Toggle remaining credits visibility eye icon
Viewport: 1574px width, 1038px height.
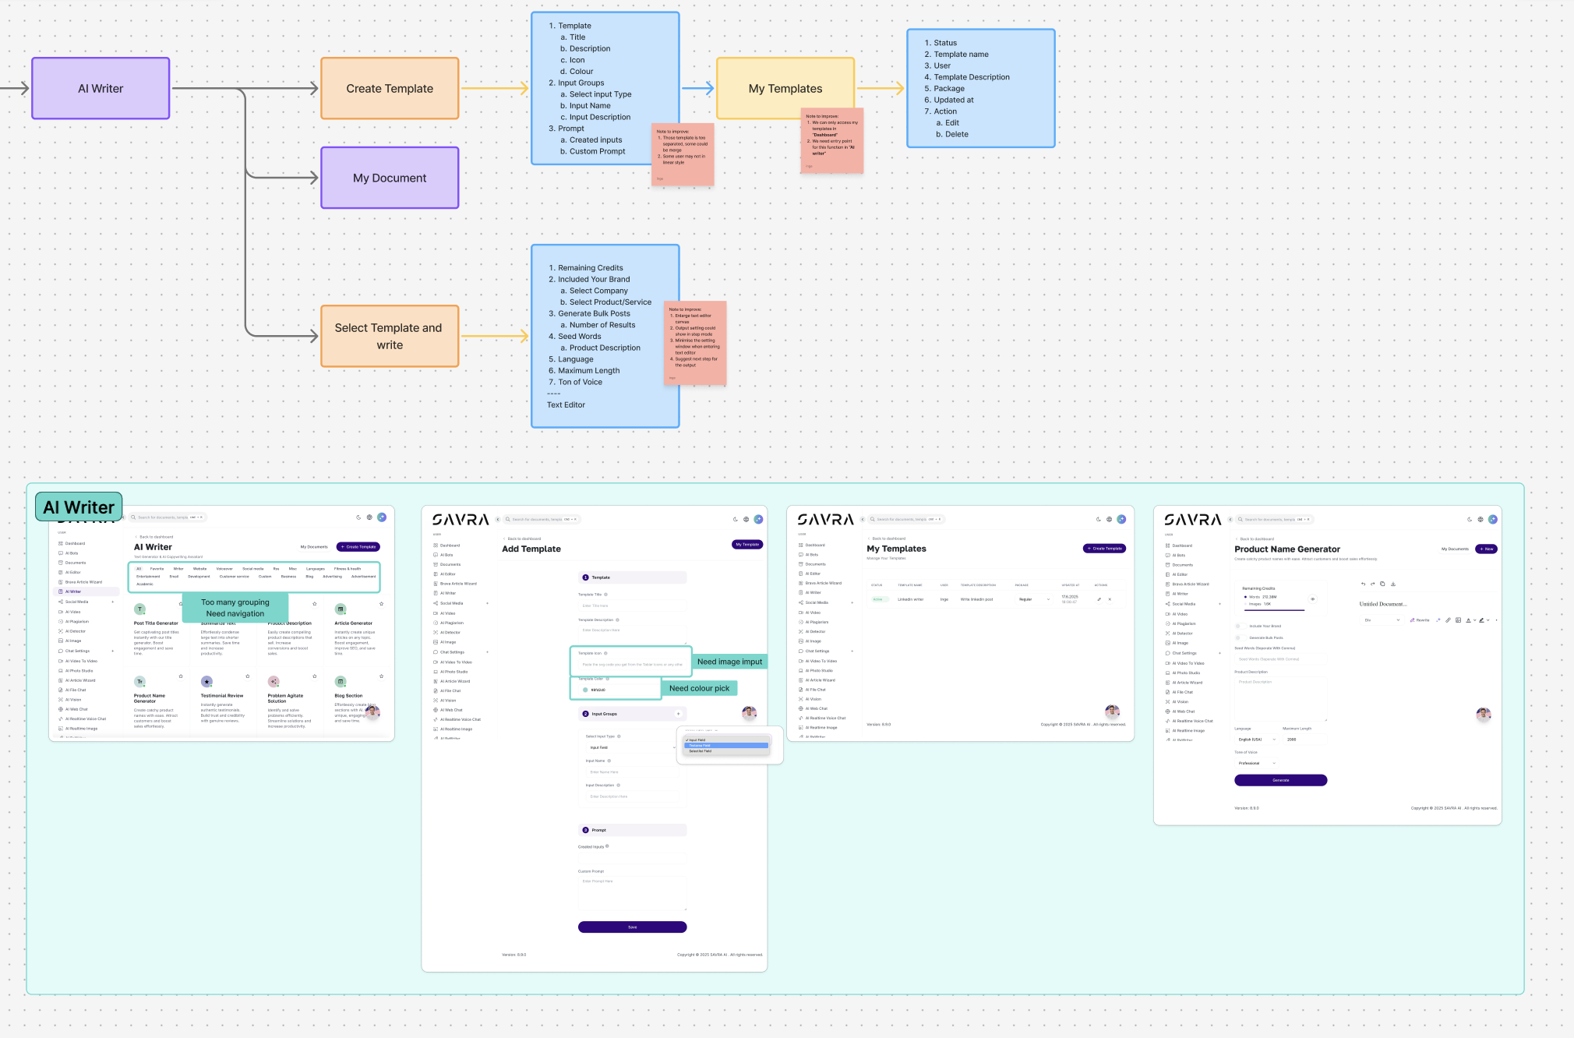1313,599
